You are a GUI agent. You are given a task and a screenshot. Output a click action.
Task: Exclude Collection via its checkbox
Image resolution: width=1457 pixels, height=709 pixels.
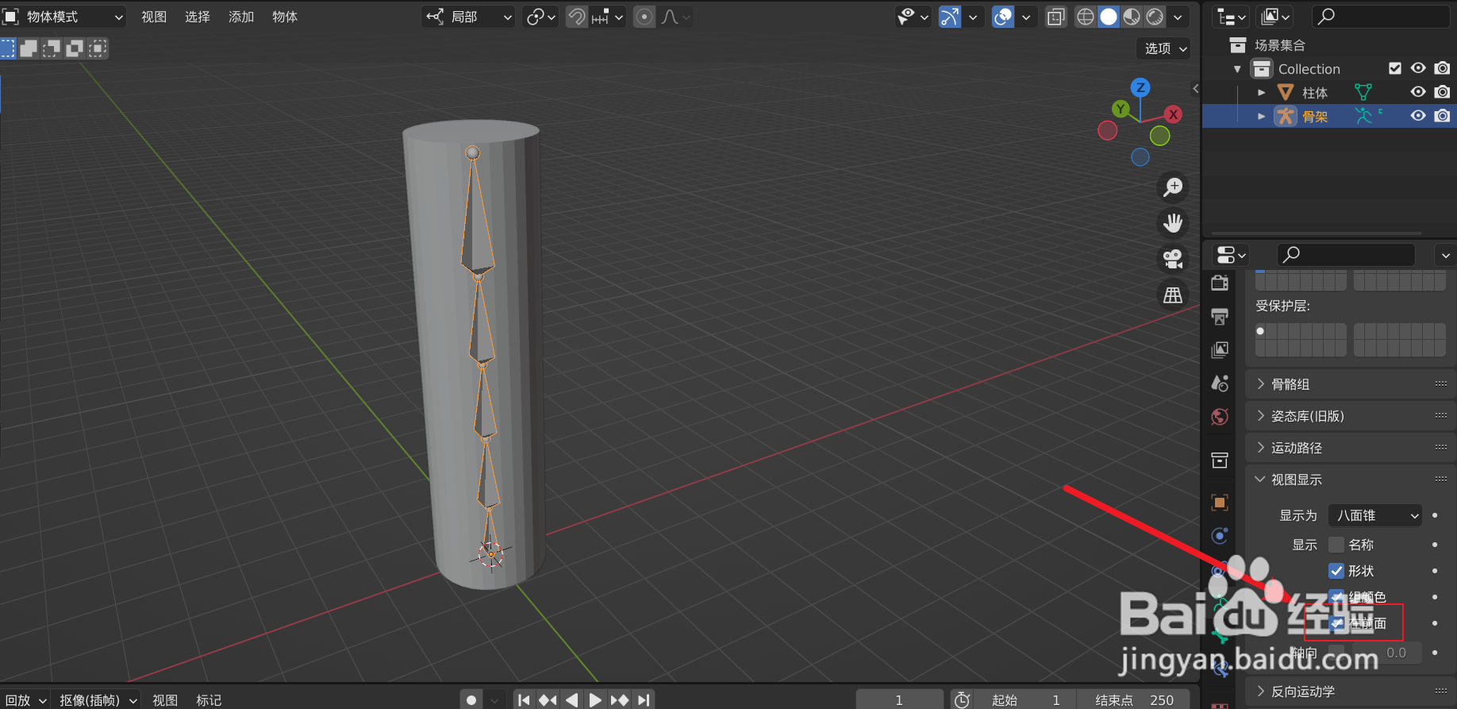(x=1395, y=68)
